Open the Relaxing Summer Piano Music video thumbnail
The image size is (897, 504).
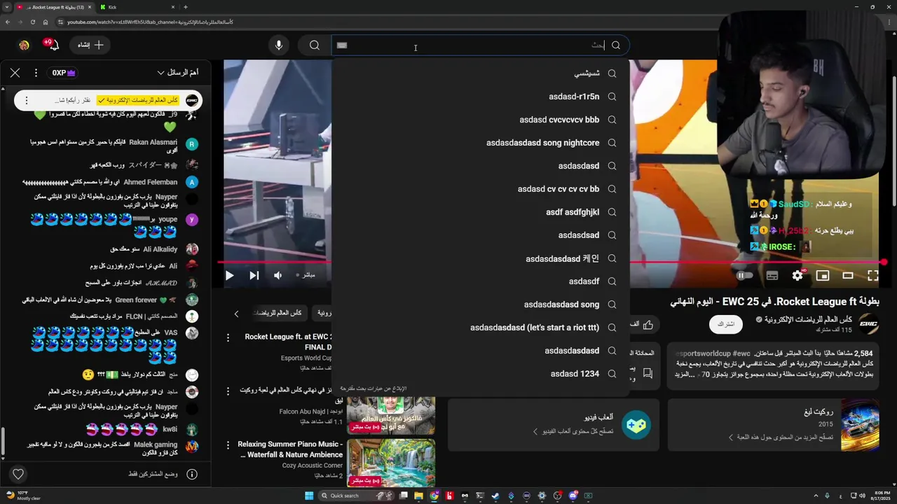(391, 463)
